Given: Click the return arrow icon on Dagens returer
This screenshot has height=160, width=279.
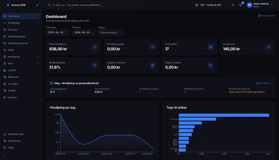Looking at the screenshot, I should click(211, 65).
